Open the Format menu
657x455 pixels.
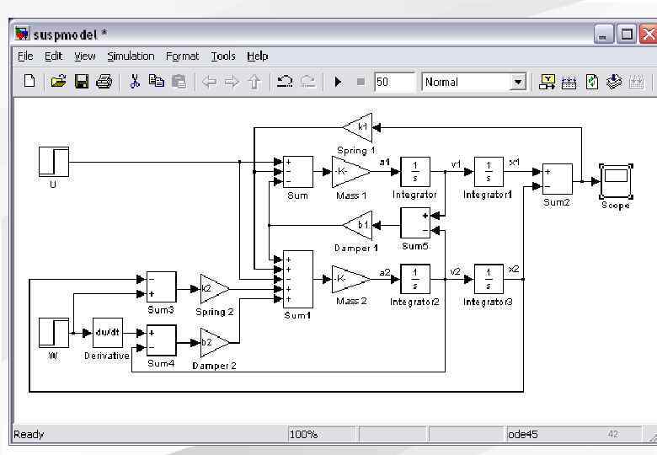(x=182, y=56)
